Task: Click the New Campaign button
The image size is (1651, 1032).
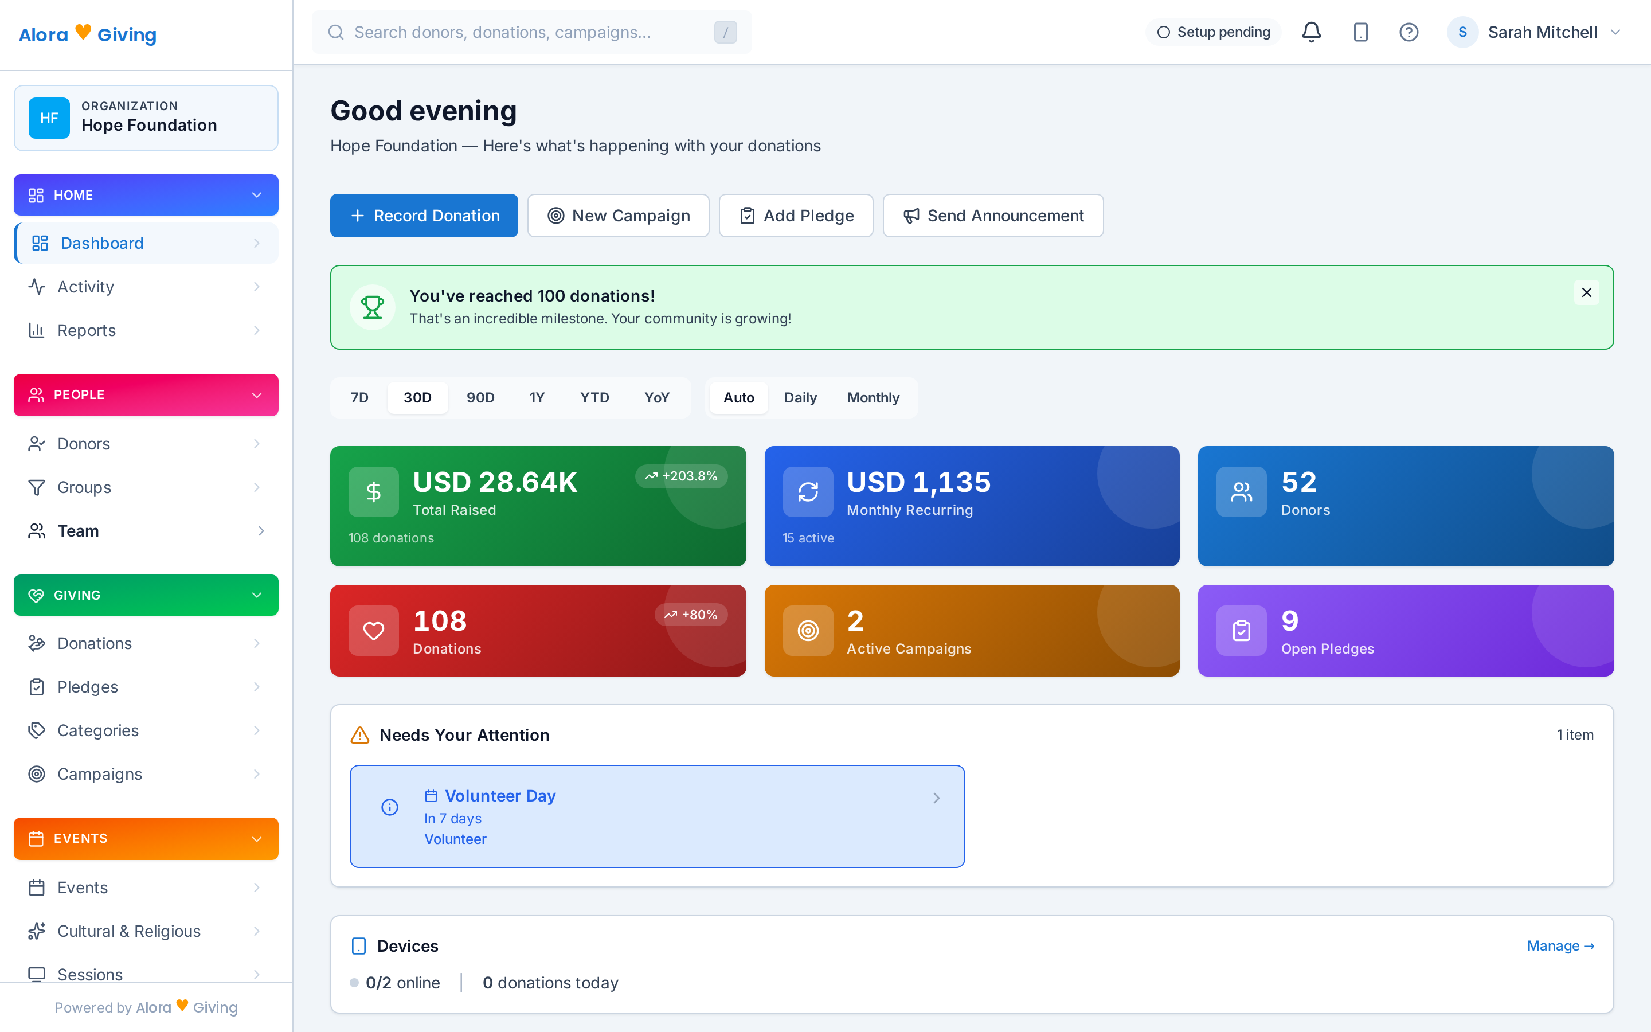Action: pos(618,216)
